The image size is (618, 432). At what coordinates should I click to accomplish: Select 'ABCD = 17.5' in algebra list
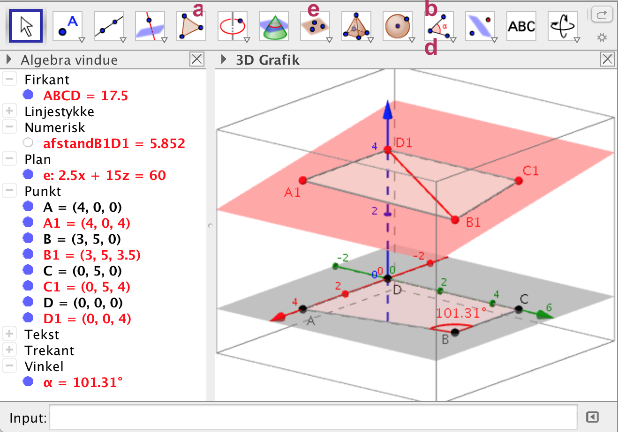pos(85,96)
